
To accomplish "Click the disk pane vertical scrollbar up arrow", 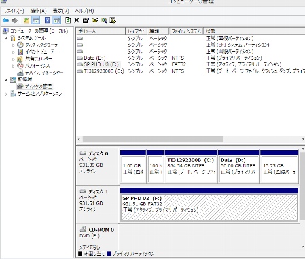I will (x=303, y=149).
